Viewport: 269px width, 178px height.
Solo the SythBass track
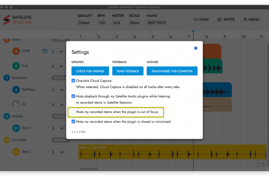[53, 90]
